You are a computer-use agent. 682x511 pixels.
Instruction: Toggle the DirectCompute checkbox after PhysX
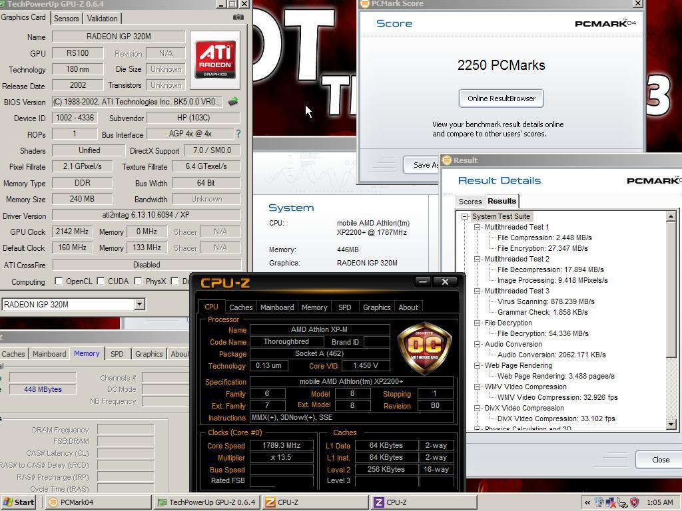[x=175, y=281]
